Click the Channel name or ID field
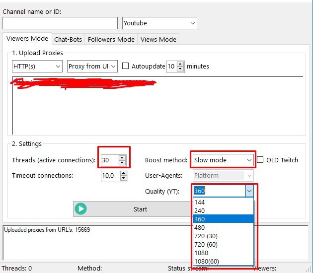 pos(60,23)
